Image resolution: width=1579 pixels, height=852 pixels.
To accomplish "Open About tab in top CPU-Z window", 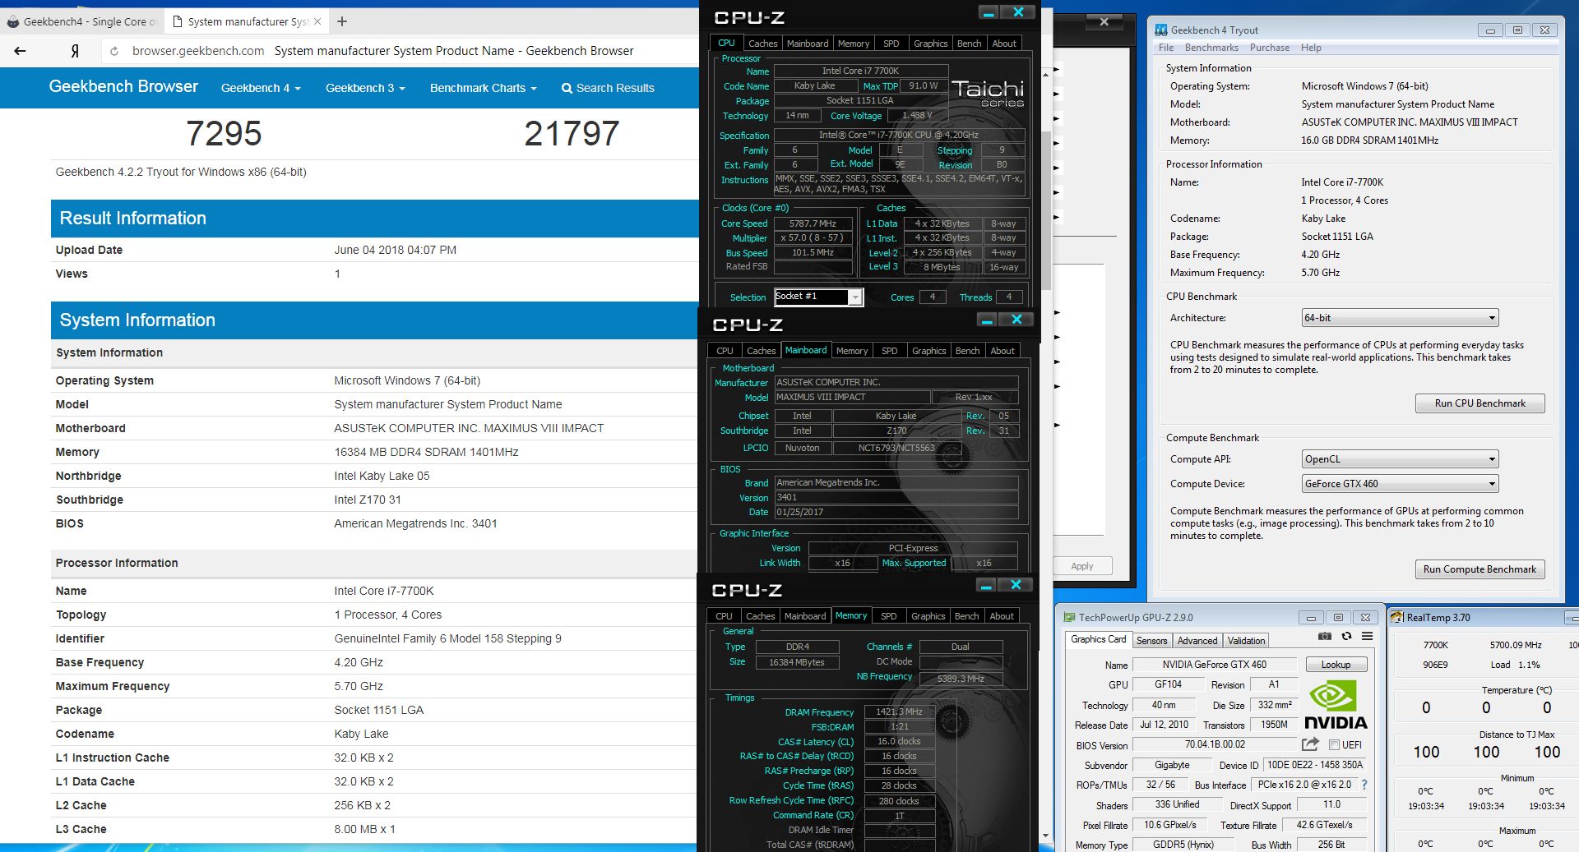I will click(1003, 44).
